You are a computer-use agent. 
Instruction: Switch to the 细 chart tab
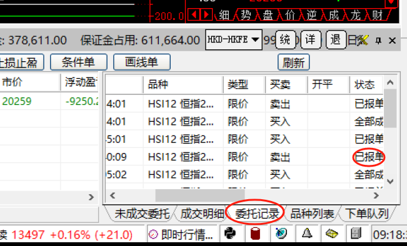[x=224, y=15]
